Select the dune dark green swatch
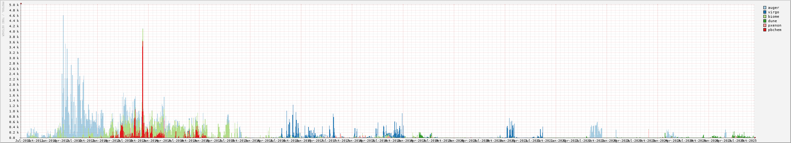 [x=765, y=21]
